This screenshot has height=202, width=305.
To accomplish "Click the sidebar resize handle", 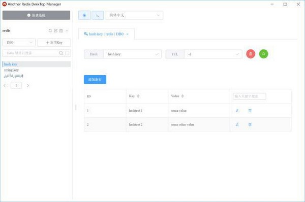I will click(76, 107).
